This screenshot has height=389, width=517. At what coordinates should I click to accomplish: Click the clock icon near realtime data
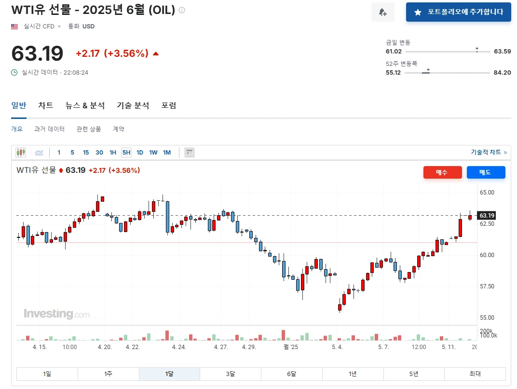pos(14,72)
